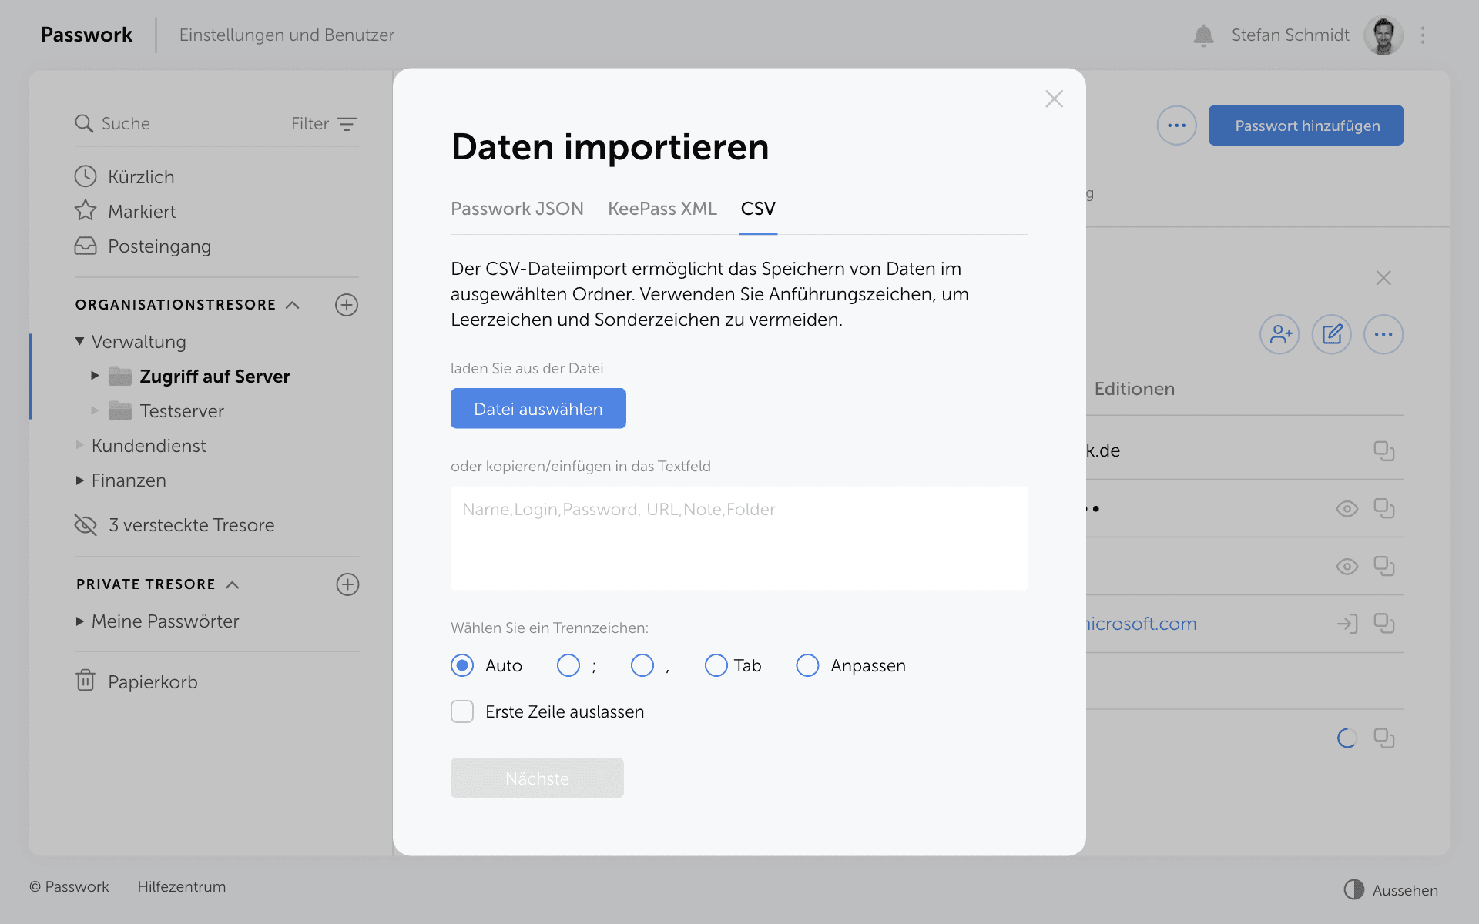Open the Filter options icon
This screenshot has width=1479, height=924.
pyautogui.click(x=347, y=124)
